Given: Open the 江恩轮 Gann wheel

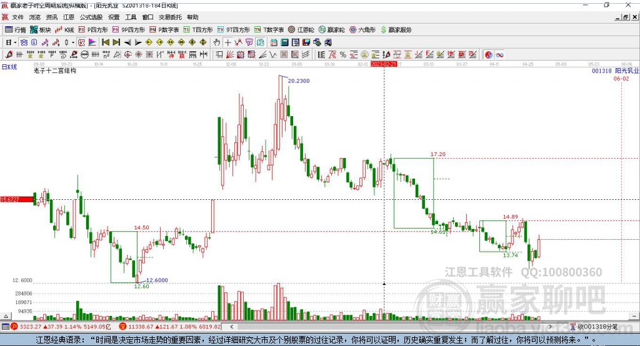Looking at the screenshot, I should pos(301,30).
